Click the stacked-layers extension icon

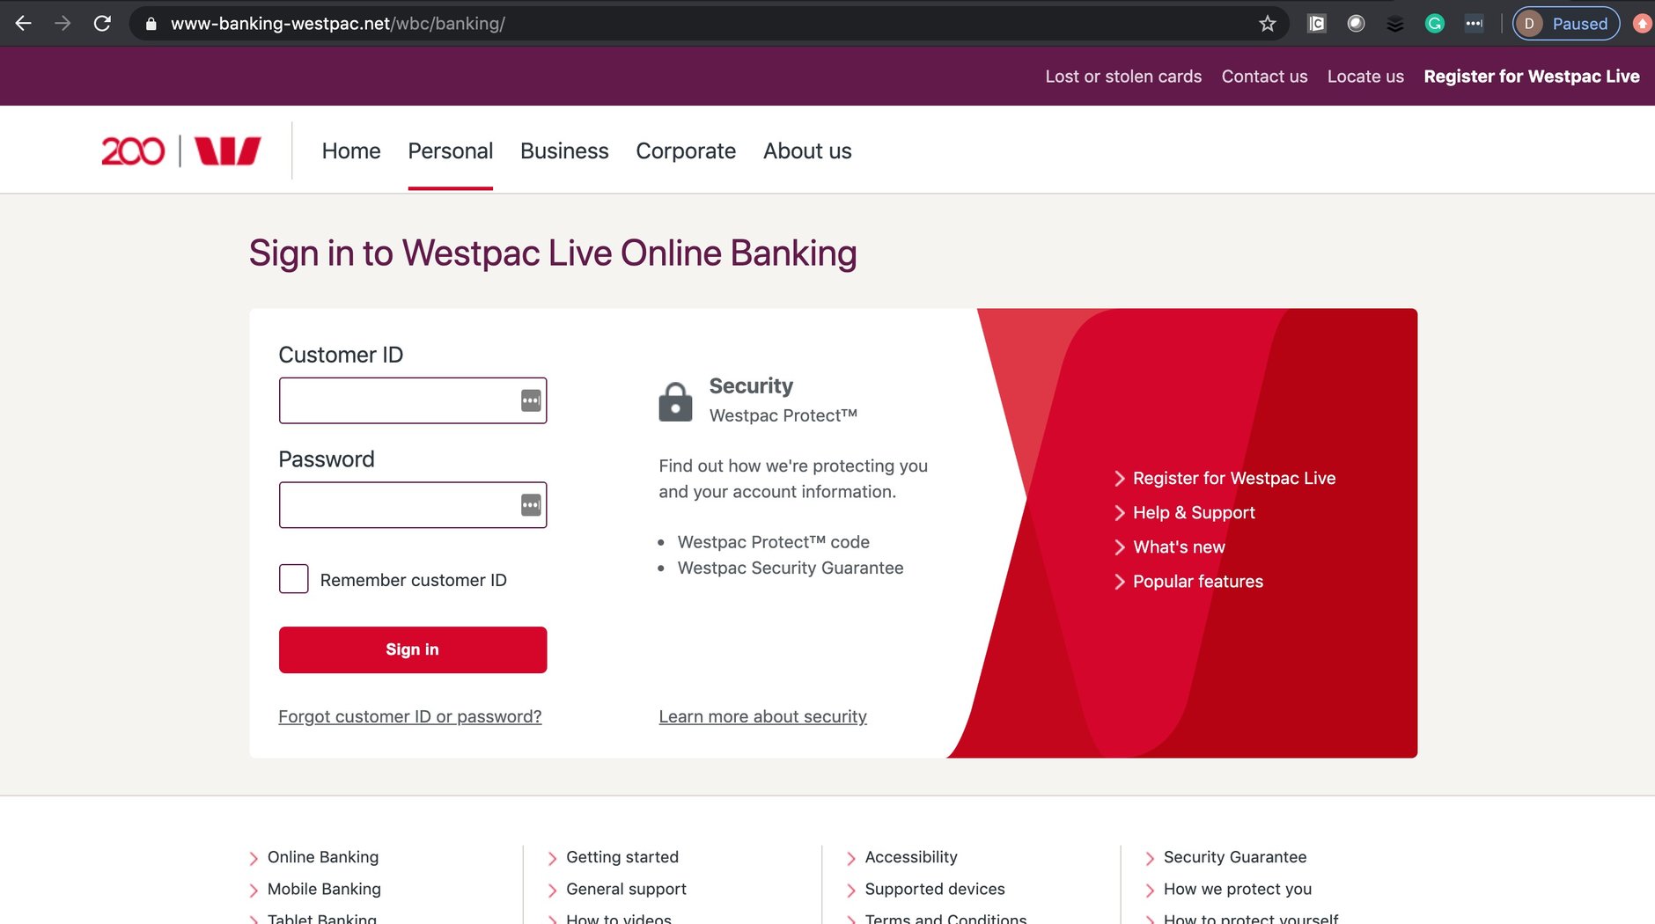pos(1394,24)
